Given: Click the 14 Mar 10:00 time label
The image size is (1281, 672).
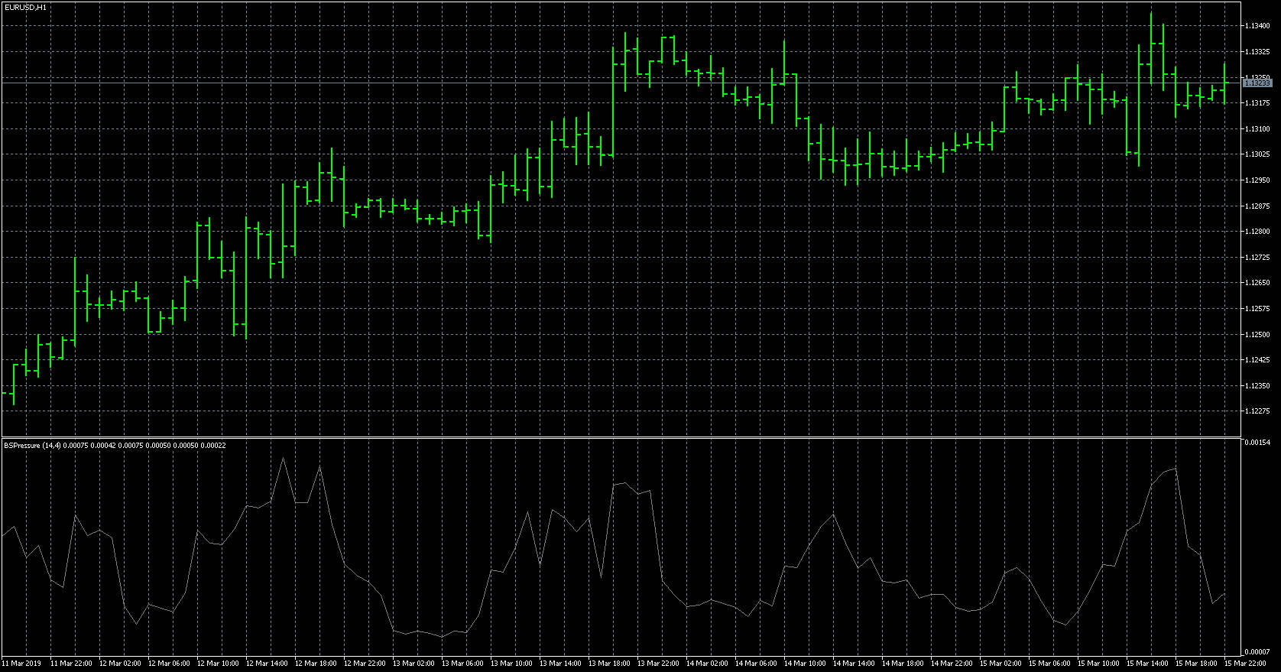Looking at the screenshot, I should click(x=805, y=664).
